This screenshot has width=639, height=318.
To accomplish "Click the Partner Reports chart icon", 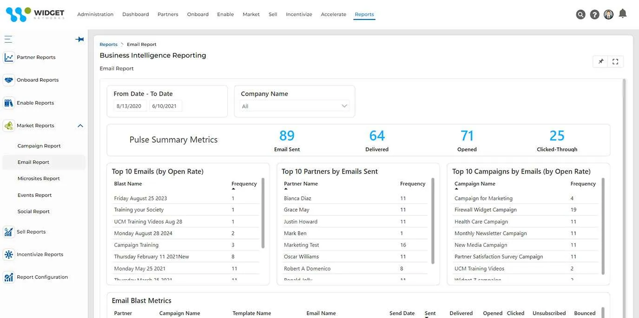I will click(8, 57).
